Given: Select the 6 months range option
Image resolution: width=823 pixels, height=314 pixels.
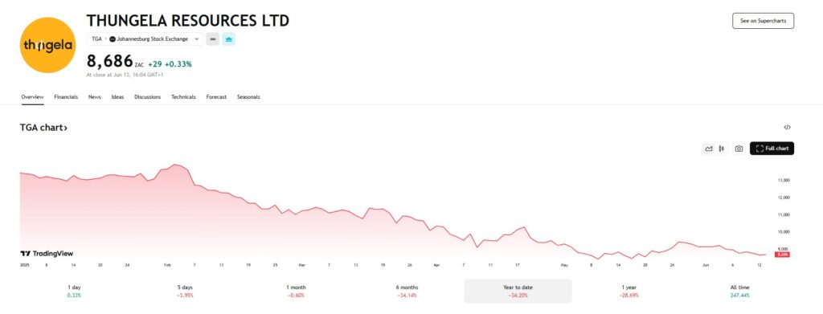Looking at the screenshot, I should click(x=407, y=291).
